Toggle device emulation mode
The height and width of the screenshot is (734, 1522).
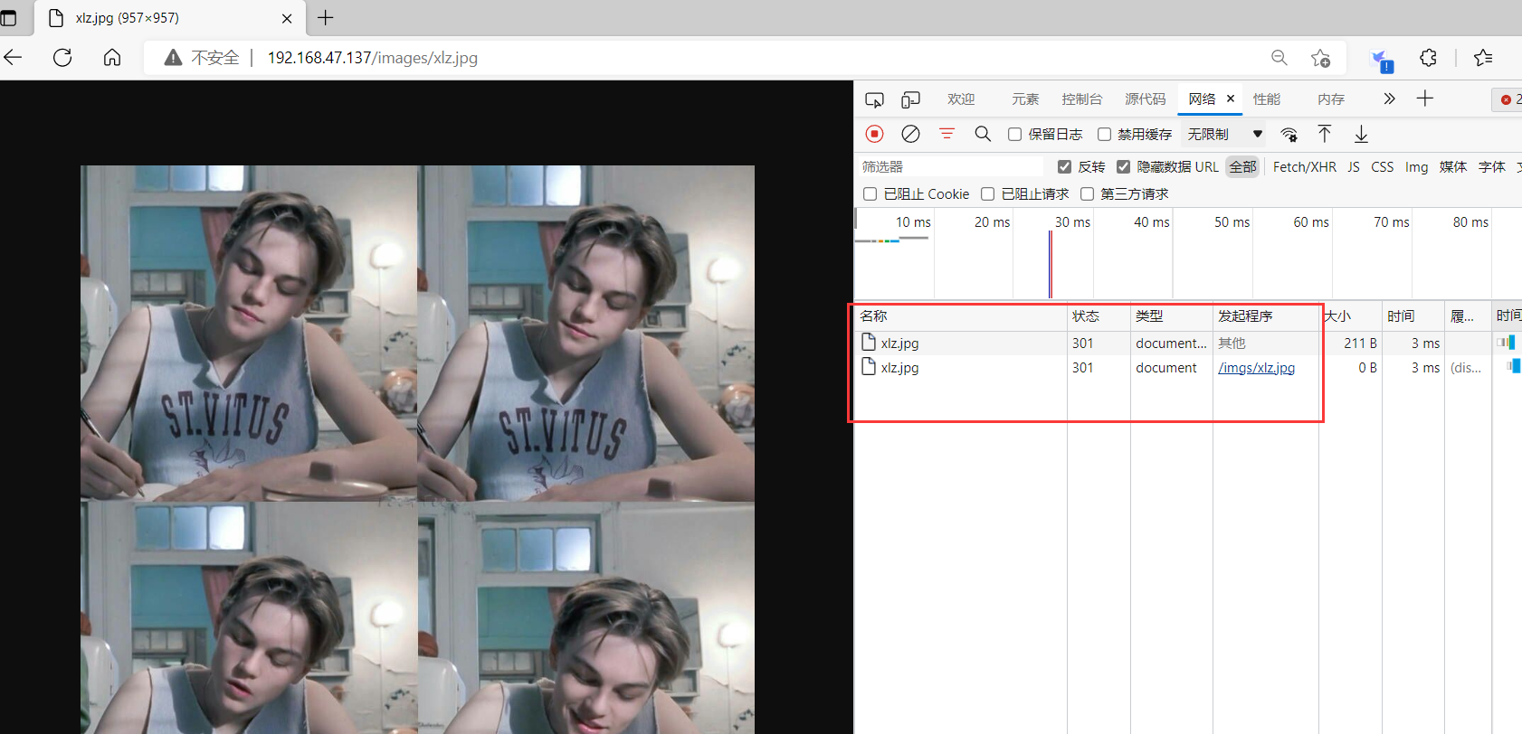click(911, 99)
